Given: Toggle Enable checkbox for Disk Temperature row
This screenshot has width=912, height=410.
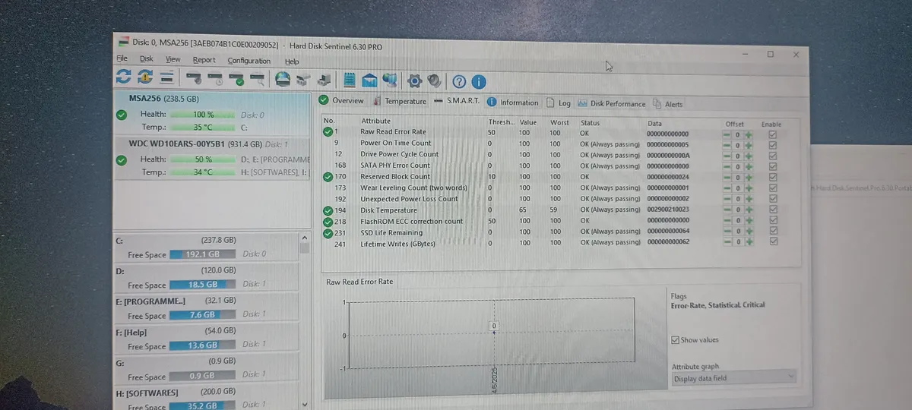Looking at the screenshot, I should point(773,209).
